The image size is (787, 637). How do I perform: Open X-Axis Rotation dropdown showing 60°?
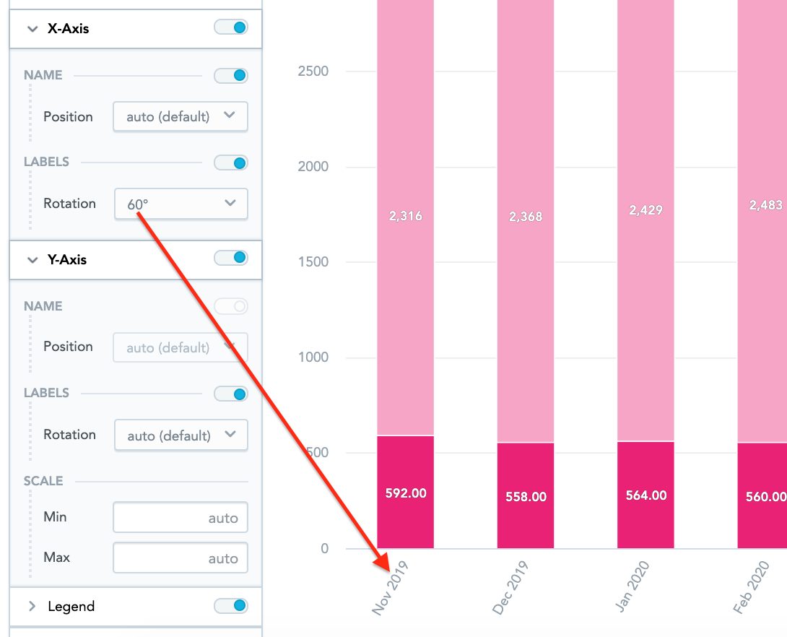coord(181,204)
